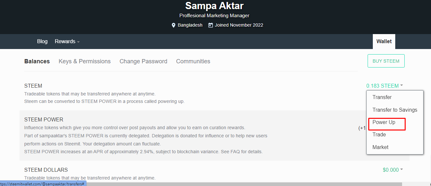Click the Bangladesh location text

190,25
